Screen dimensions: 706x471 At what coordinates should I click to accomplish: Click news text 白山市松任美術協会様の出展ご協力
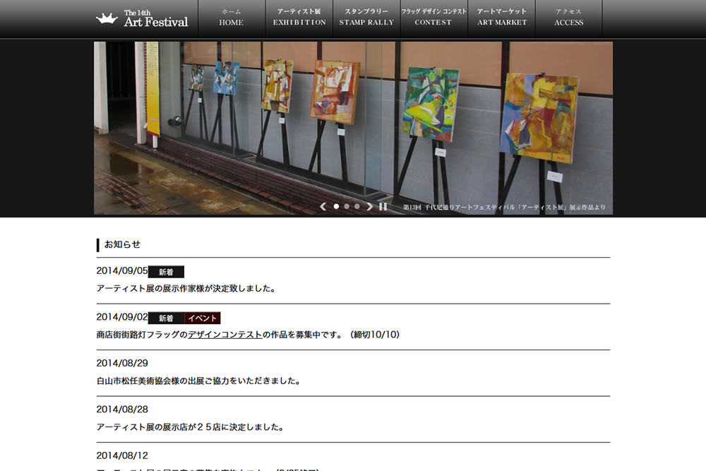click(x=198, y=381)
